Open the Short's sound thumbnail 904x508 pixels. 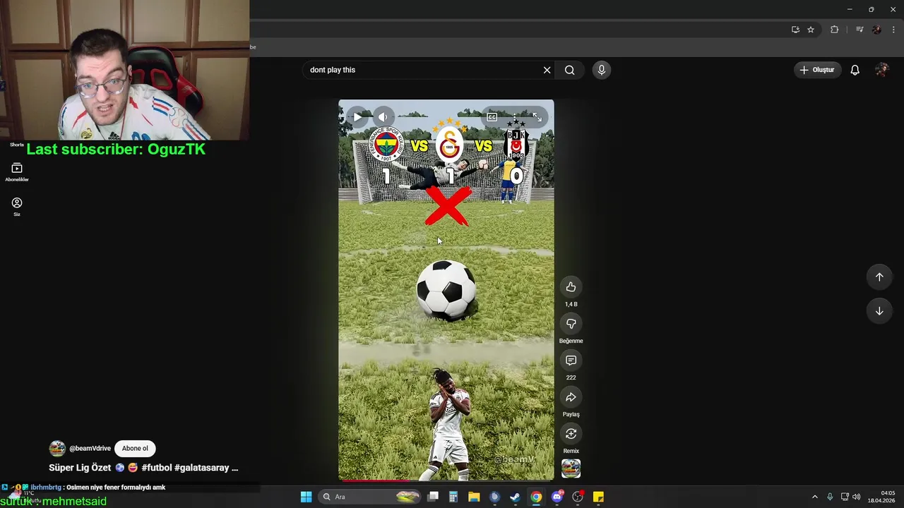pos(571,468)
